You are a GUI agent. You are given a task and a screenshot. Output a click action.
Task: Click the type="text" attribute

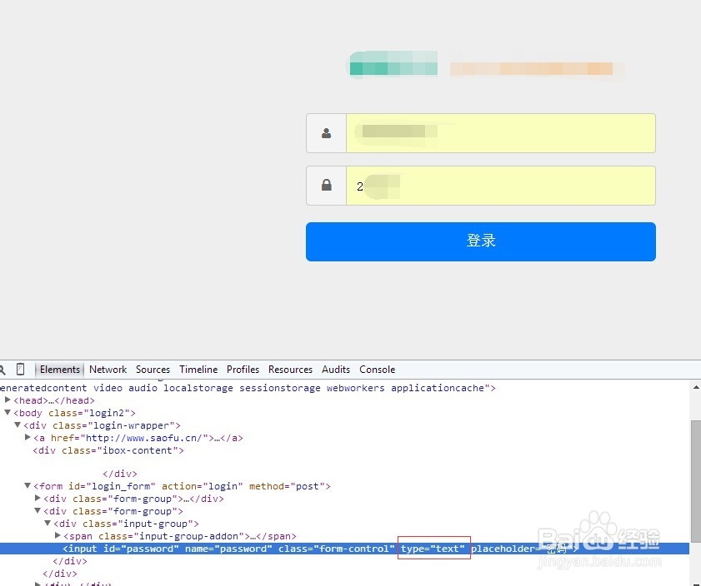point(433,549)
